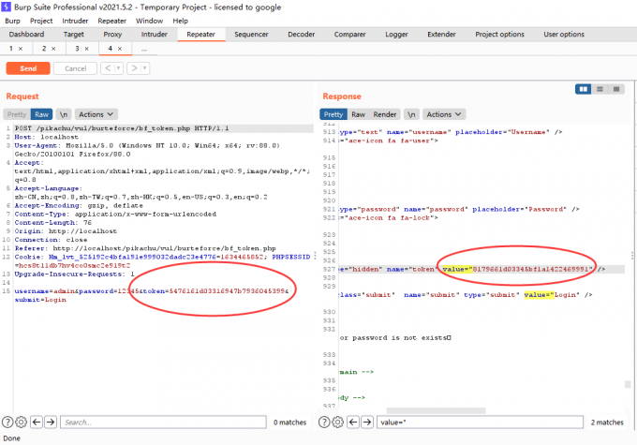Open the Window menu
This screenshot has width=637, height=445.
pyautogui.click(x=149, y=21)
